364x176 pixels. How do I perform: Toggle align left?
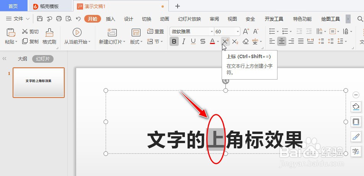(x=272, y=41)
